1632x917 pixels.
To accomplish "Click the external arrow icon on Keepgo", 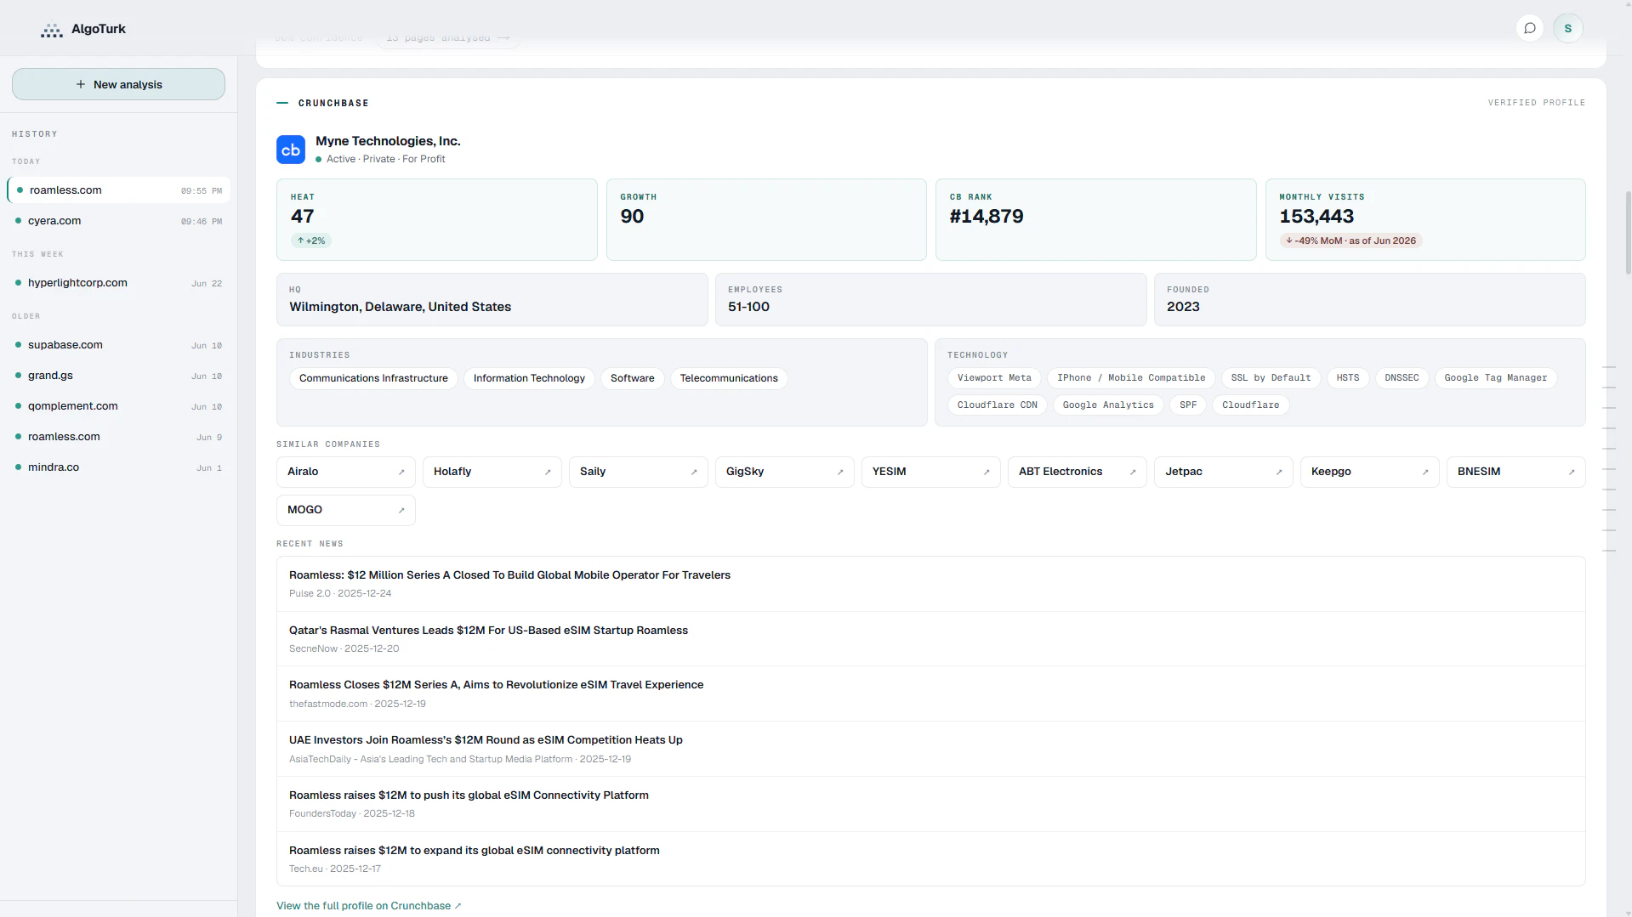I will point(1425,472).
